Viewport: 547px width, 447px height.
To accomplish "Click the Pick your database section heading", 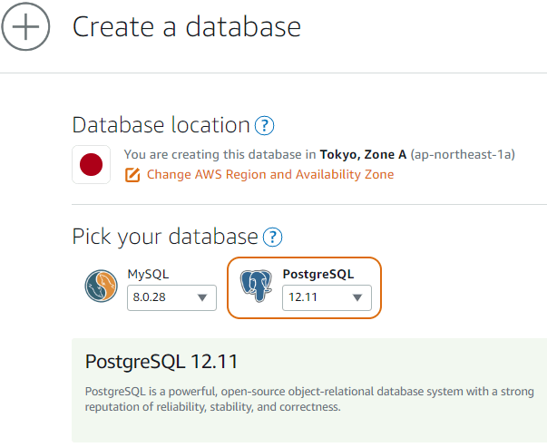I will (x=165, y=237).
